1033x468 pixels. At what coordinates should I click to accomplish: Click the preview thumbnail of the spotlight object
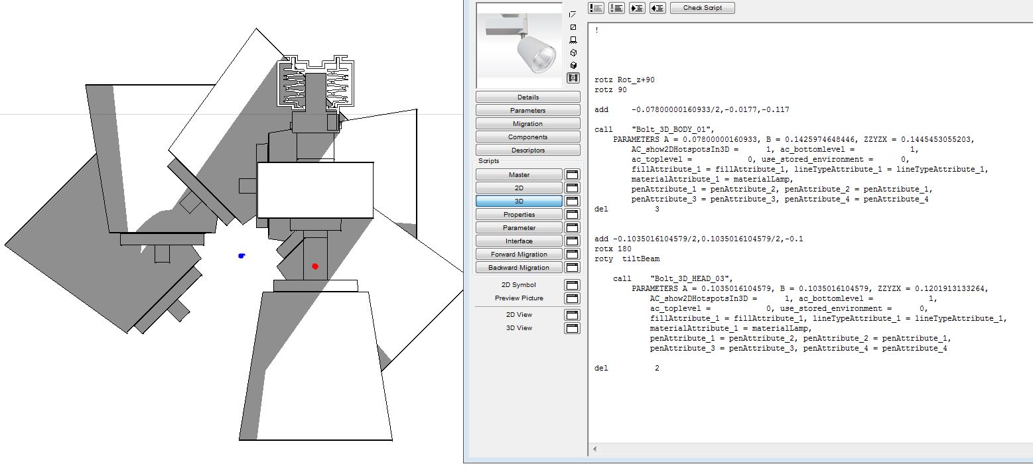[519, 43]
